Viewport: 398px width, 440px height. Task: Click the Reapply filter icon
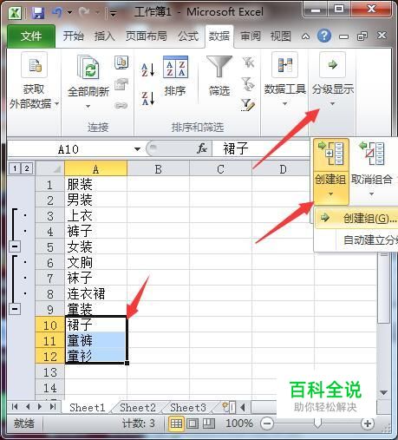[x=248, y=84]
